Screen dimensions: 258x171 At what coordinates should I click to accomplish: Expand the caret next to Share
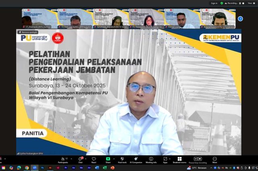tap(114, 158)
